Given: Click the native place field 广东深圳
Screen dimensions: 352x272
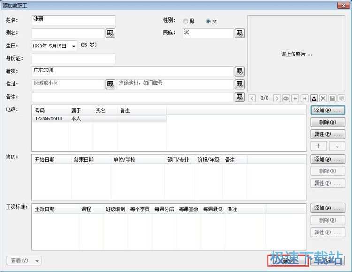Looking at the screenshot, I should coord(132,71).
